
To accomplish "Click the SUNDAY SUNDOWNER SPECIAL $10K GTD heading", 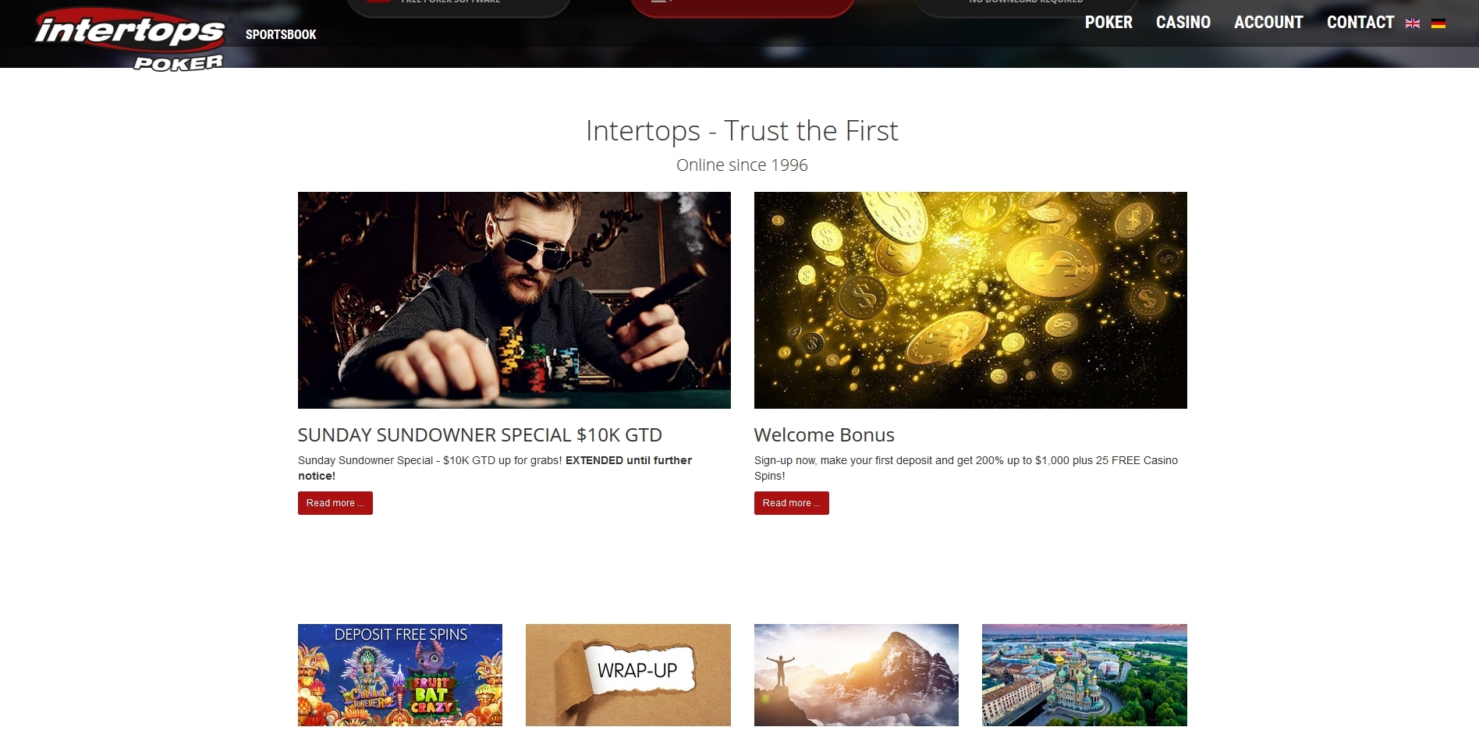I will pyautogui.click(x=480, y=435).
